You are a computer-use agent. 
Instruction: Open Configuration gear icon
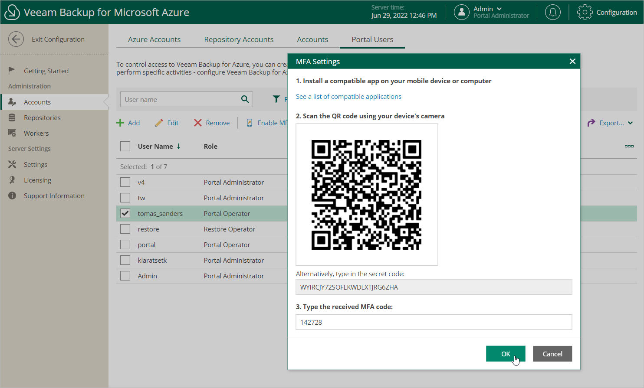(585, 12)
